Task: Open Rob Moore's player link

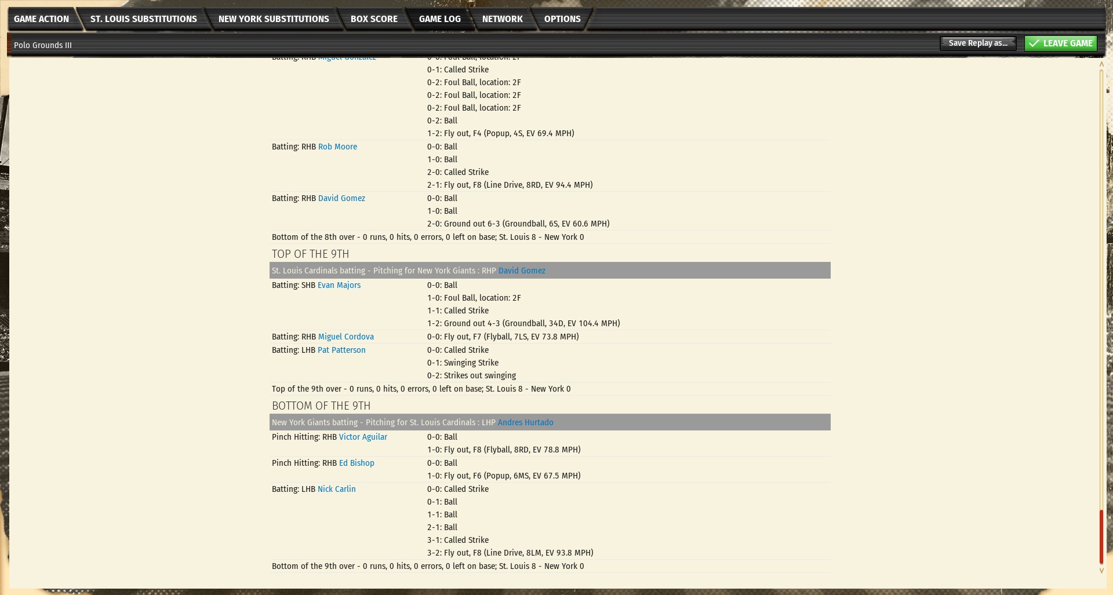Action: point(337,147)
